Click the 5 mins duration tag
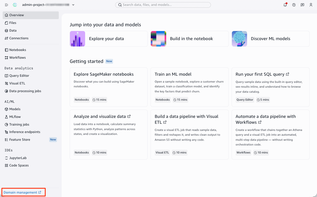The height and width of the screenshot is (197, 317). 263,100
